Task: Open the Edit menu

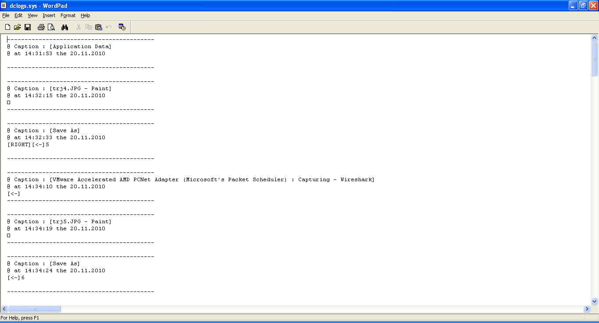Action: [x=18, y=15]
